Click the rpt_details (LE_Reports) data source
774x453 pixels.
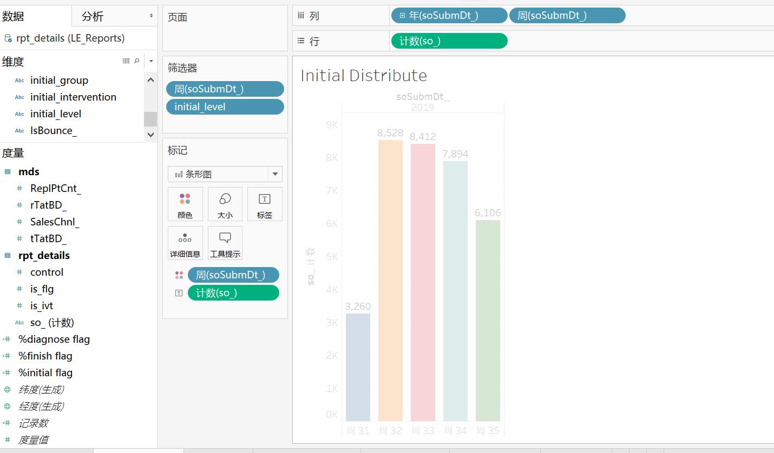tap(70, 38)
